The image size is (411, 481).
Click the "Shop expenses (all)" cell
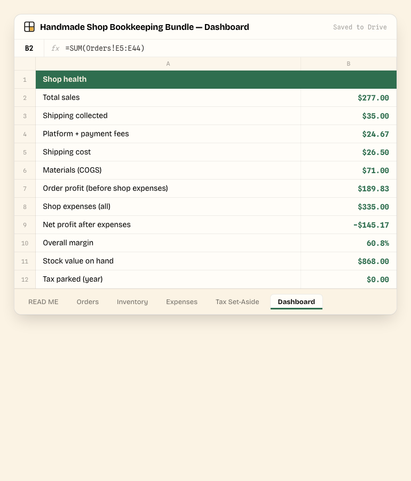168,206
